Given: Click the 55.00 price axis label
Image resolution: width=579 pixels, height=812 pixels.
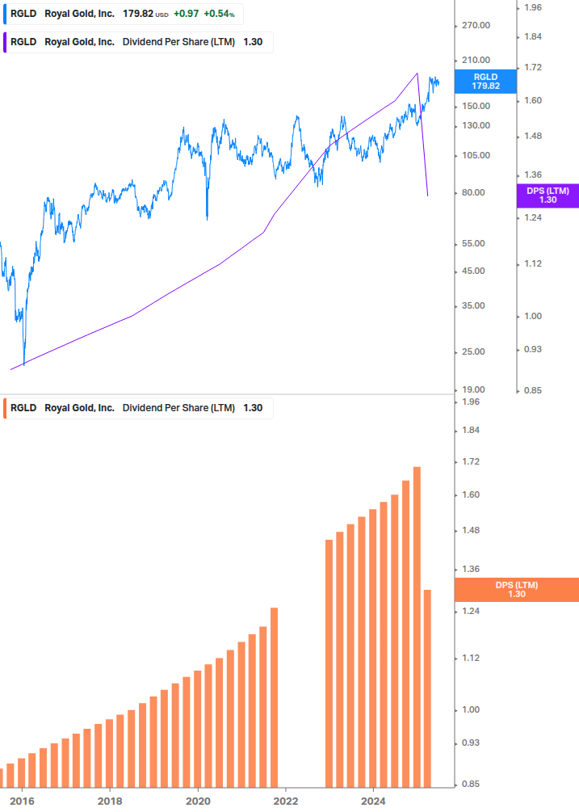Looking at the screenshot, I should 473,243.
